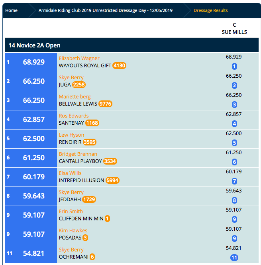
Task: Select horse name POSADAS
Action: (x=70, y=238)
